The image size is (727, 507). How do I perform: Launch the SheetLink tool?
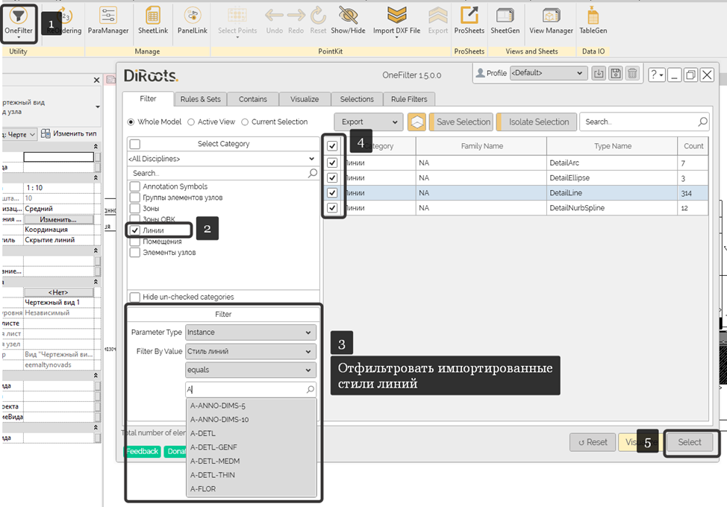pyautogui.click(x=153, y=22)
